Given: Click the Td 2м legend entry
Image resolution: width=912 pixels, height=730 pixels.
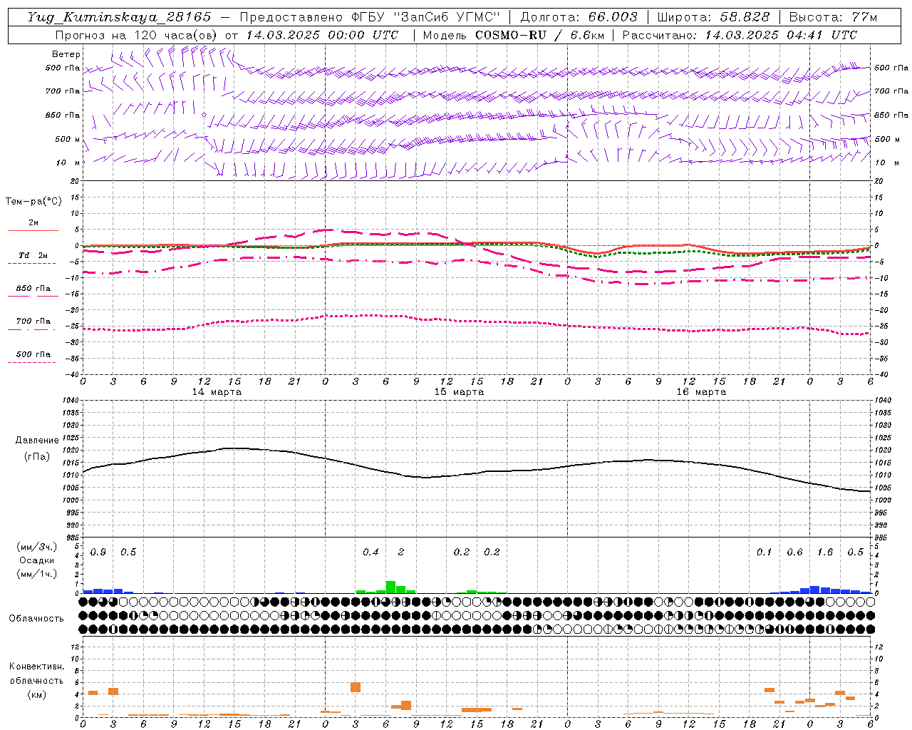Looking at the screenshot, I should 33,255.
